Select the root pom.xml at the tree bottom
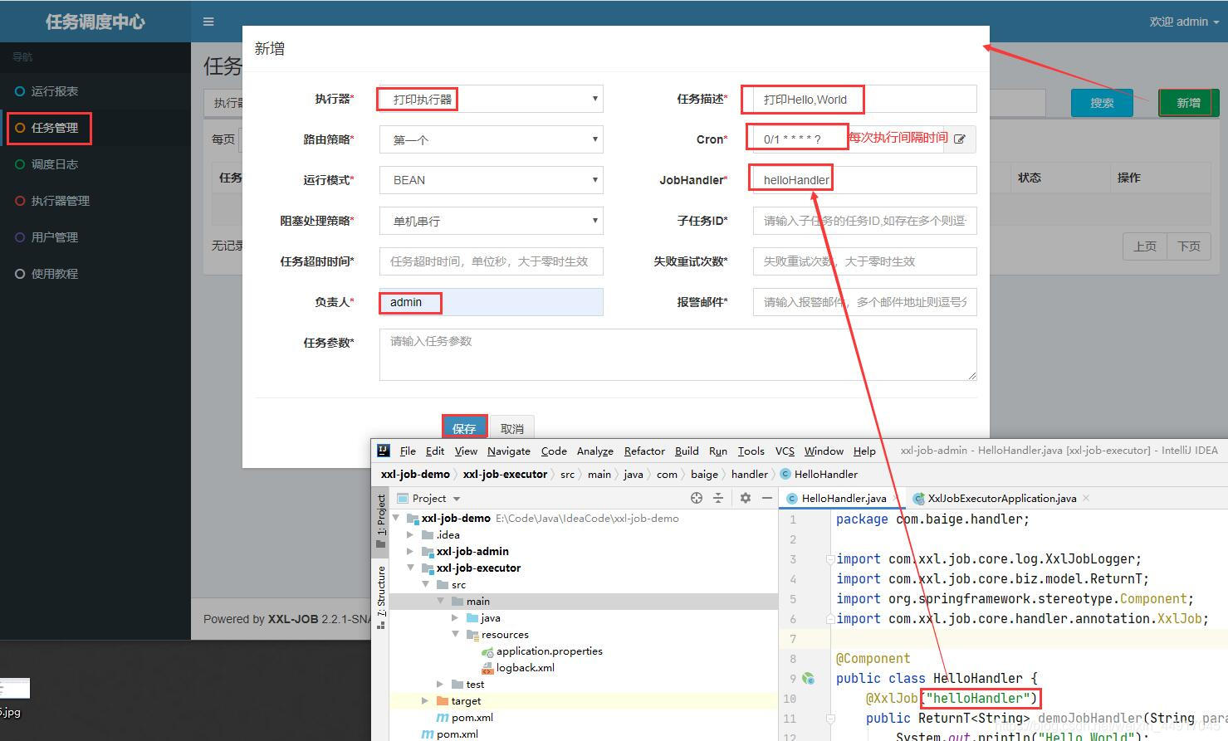 [457, 734]
